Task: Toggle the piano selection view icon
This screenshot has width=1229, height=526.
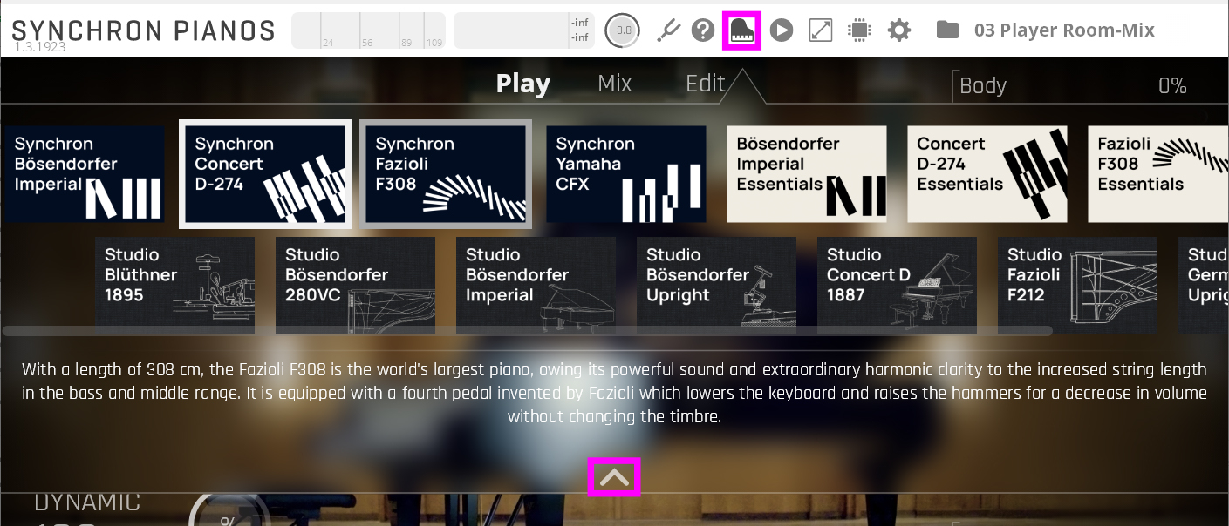Action: 742,30
